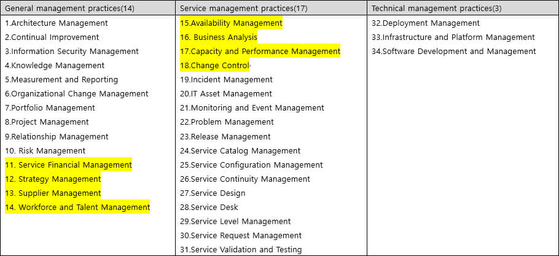Select the Service Desk item
The width and height of the screenshot is (559, 256).
pos(209,208)
